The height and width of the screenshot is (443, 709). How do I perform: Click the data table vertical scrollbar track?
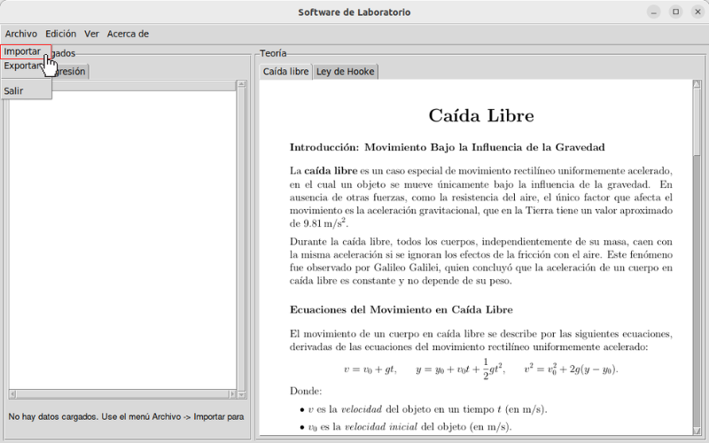tap(241, 239)
